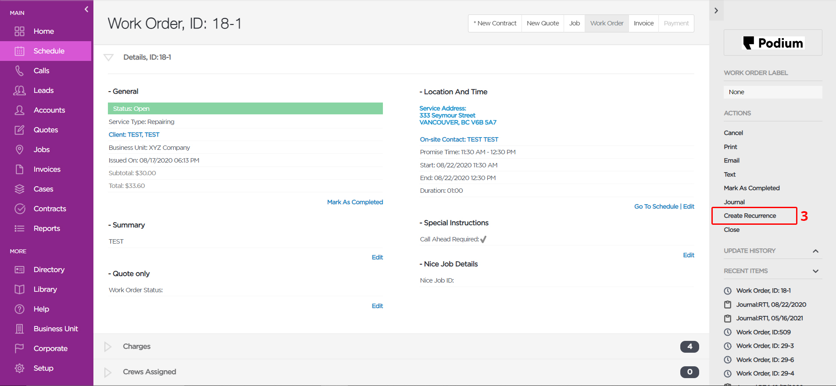Expand the Crews Assigned section
The width and height of the screenshot is (836, 386).
pos(107,372)
